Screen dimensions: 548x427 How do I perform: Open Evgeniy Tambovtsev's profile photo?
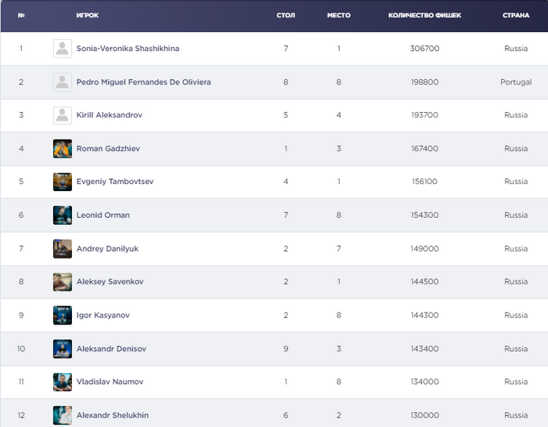click(x=63, y=182)
